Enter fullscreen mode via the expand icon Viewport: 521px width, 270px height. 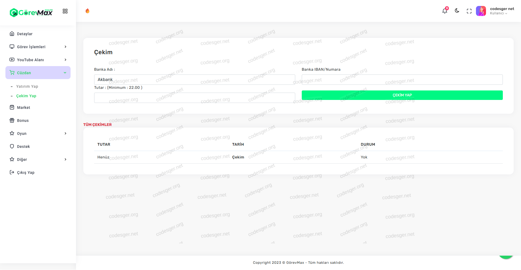coord(469,11)
